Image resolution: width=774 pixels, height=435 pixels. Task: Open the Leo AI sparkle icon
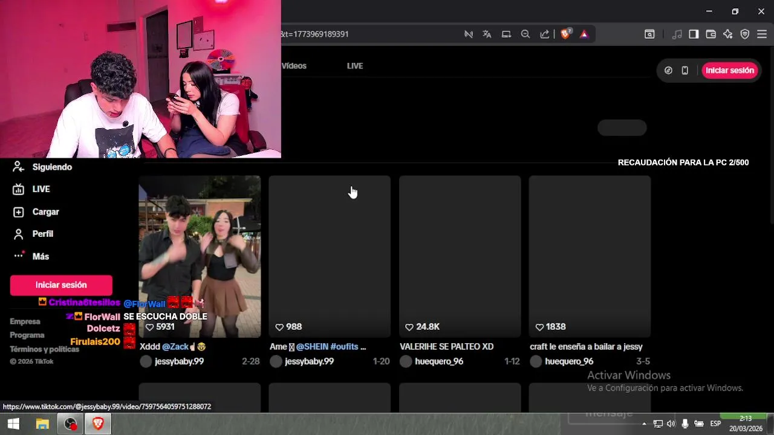pos(728,34)
